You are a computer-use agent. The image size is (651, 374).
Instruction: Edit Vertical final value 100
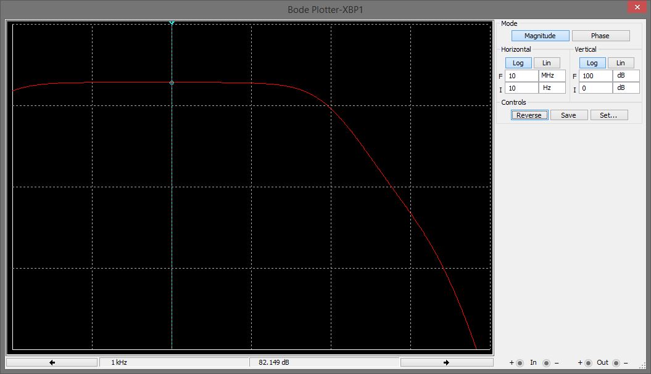596,75
